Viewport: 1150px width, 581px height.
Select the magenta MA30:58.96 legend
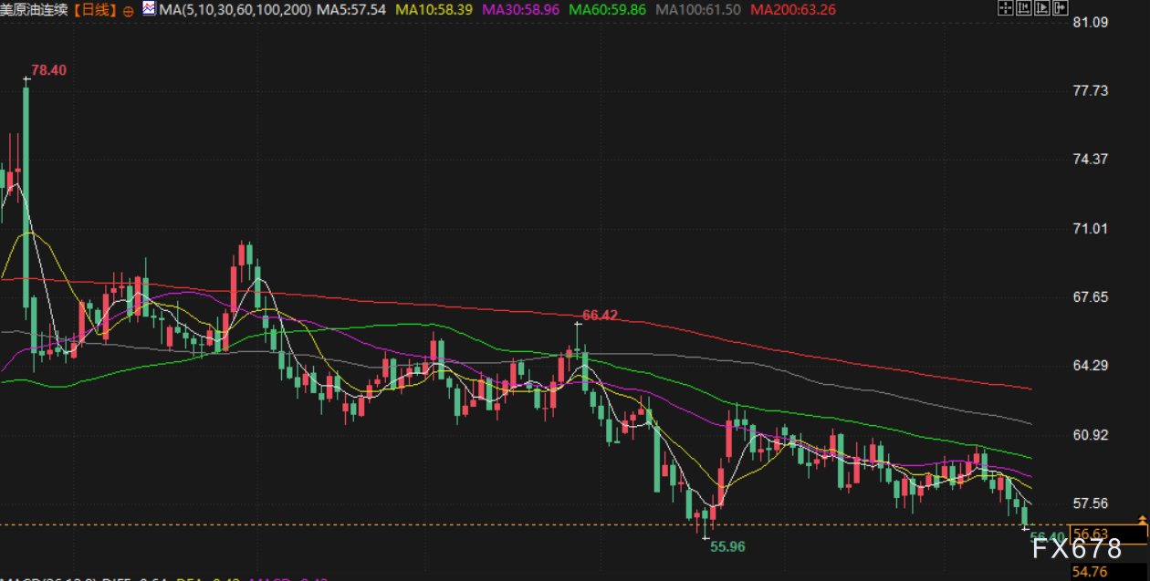(519, 10)
